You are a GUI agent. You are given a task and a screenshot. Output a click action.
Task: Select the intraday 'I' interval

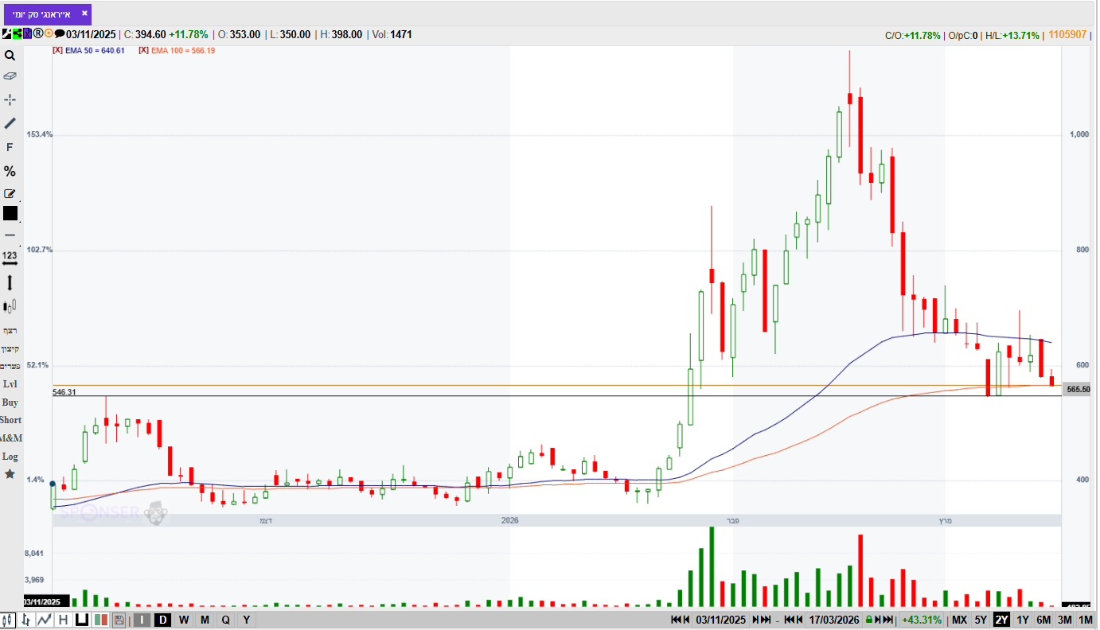click(x=142, y=620)
